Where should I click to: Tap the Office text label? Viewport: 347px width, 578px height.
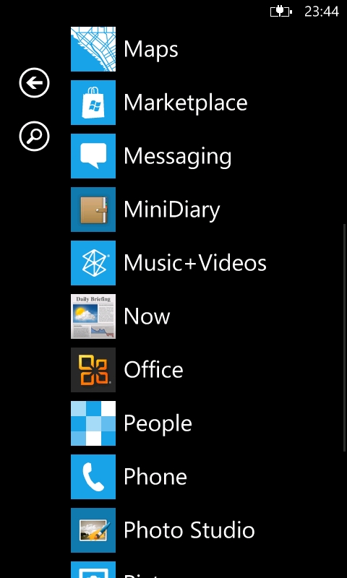tap(153, 369)
